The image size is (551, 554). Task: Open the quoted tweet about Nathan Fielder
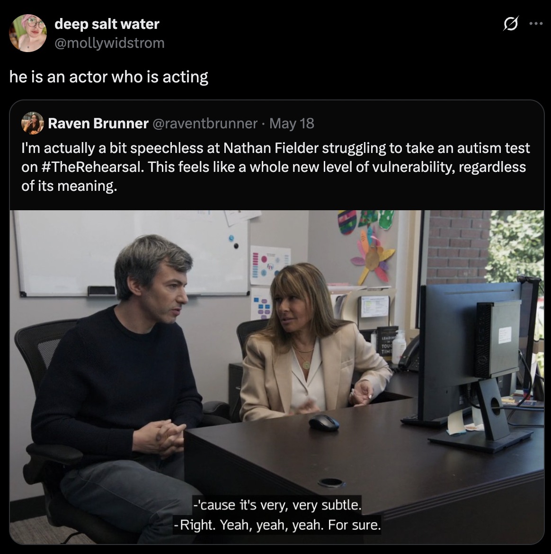(276, 322)
